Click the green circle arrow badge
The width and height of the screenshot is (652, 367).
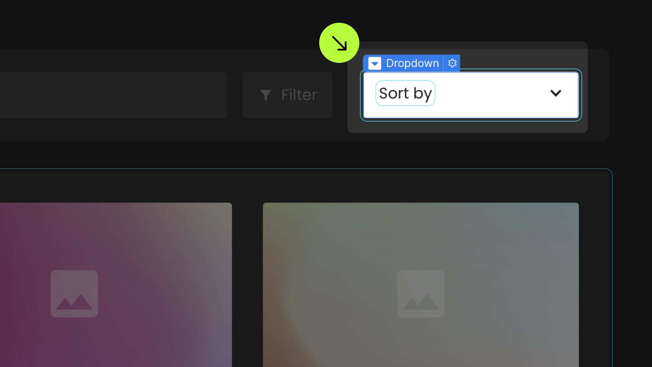(x=339, y=43)
